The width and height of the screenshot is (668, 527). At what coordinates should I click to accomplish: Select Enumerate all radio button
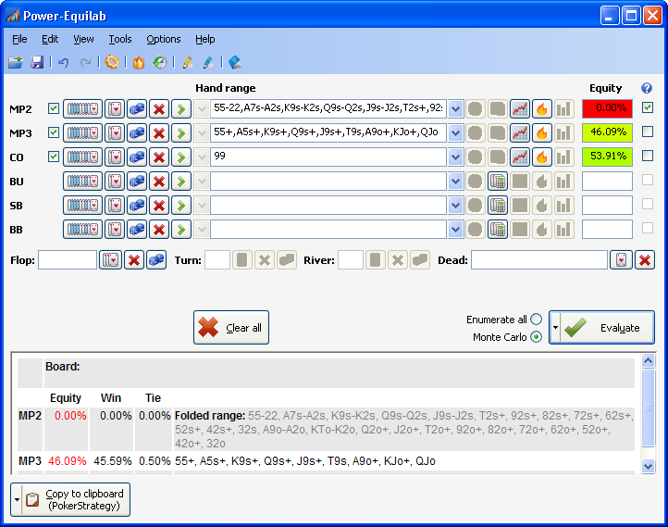coord(537,319)
